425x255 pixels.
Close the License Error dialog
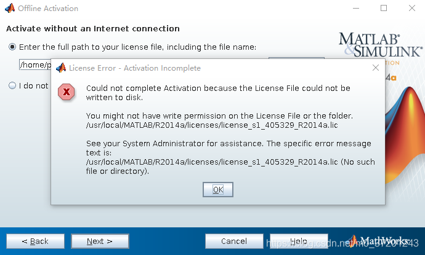pos(376,68)
